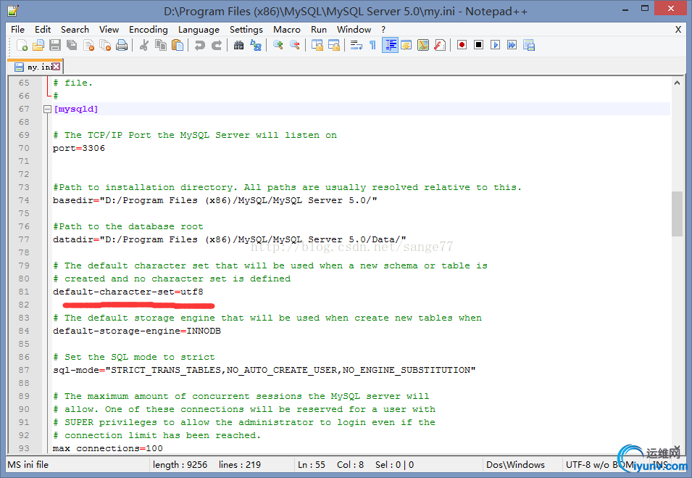Toggle word wrap toolbar icon
Screen dimensions: 692x478
pyautogui.click(x=357, y=45)
